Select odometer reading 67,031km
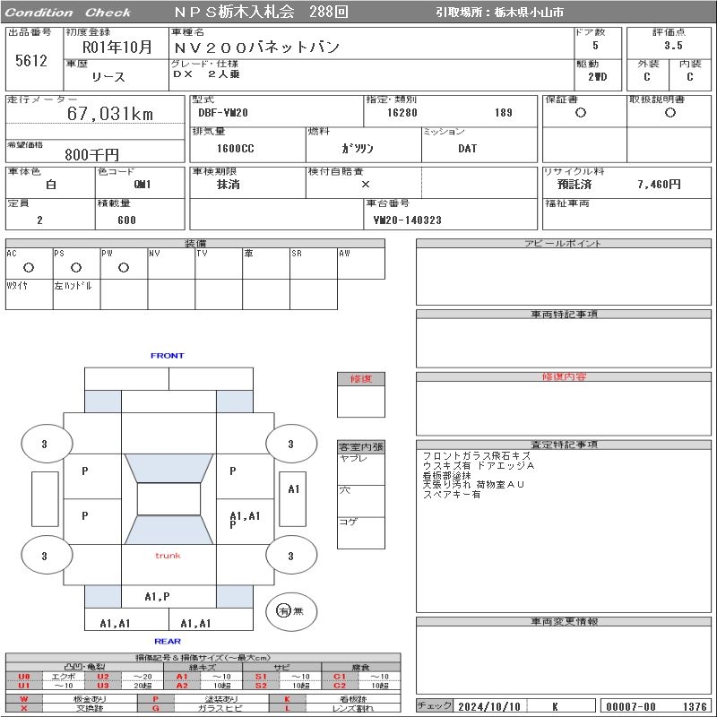 coord(109,114)
